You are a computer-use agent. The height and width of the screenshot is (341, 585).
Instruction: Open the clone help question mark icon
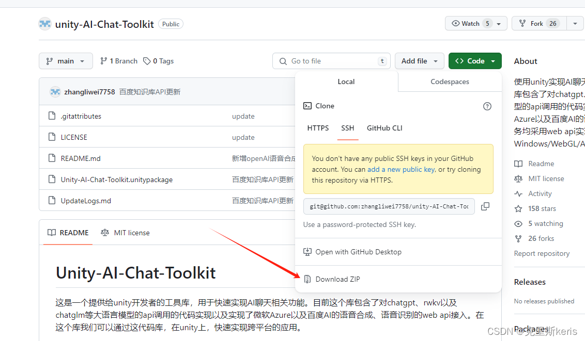487,106
